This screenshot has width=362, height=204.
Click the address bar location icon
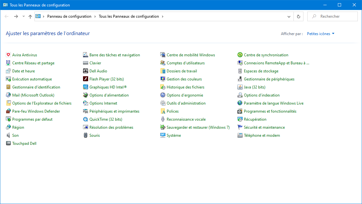pos(38,16)
